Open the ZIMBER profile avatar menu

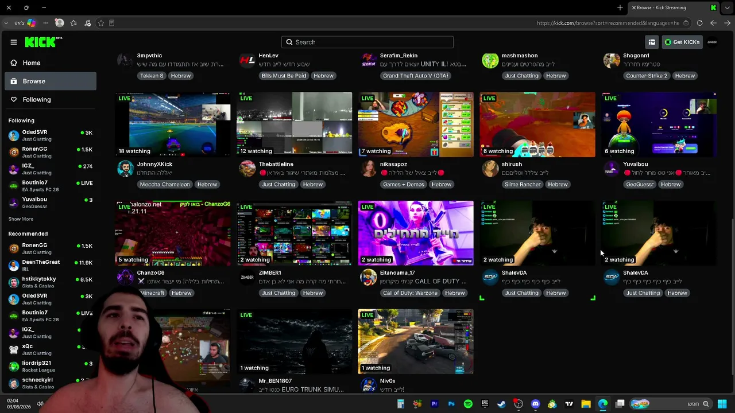pyautogui.click(x=712, y=42)
